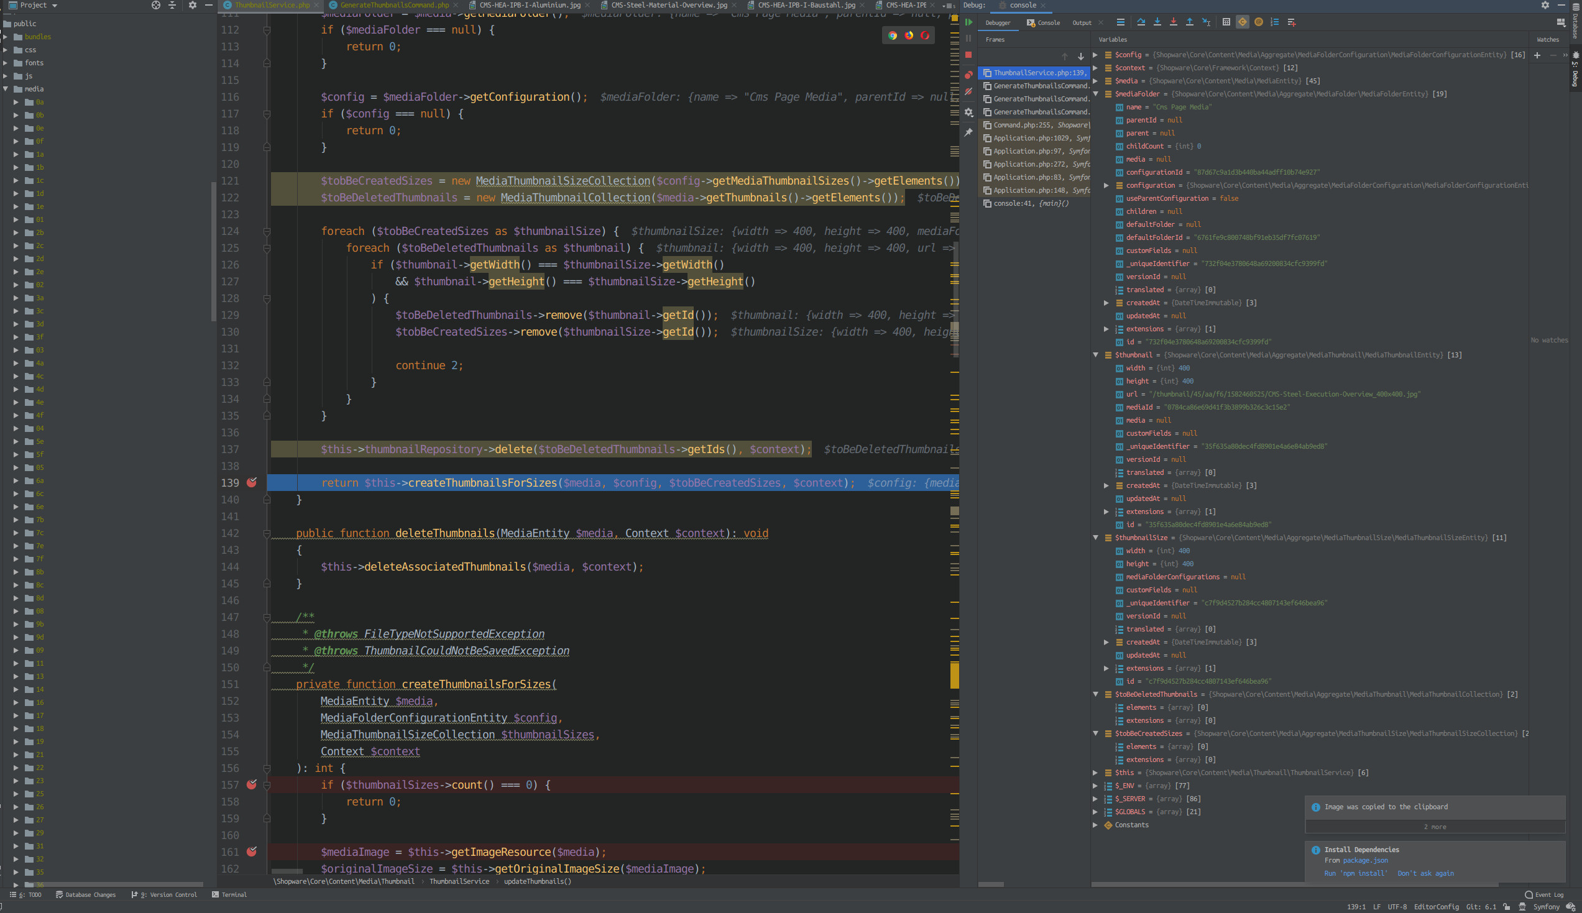Open the Evaluate Expression dialog
Image resolution: width=1582 pixels, height=913 pixels.
1226,22
